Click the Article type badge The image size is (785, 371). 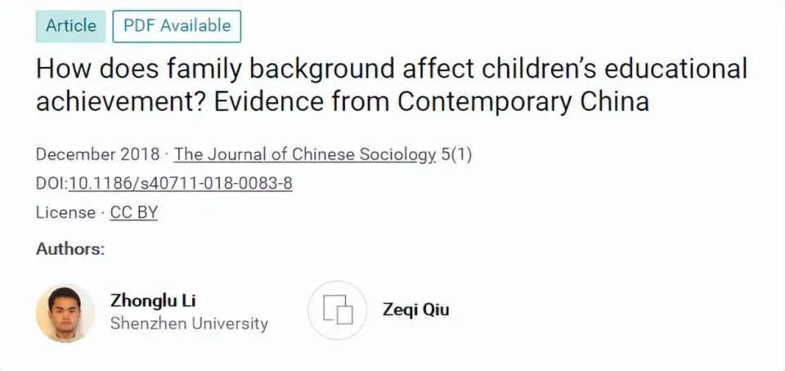coord(70,26)
